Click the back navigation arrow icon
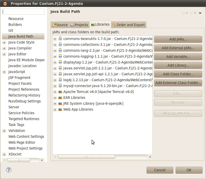 pos(183,13)
